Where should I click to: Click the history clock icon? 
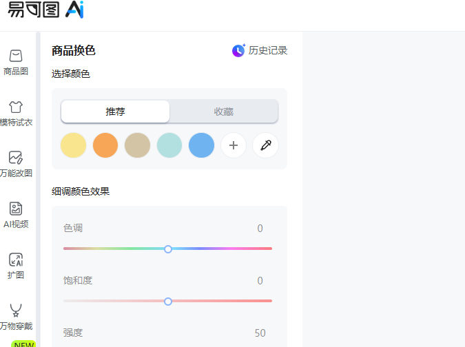238,50
